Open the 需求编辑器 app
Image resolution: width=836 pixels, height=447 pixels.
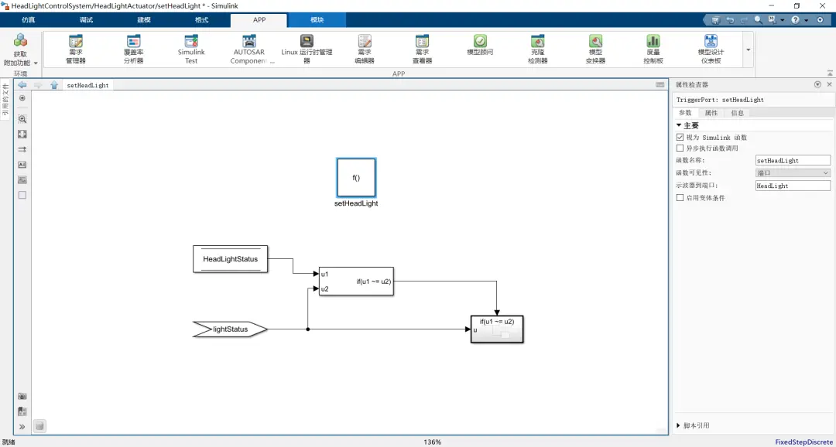365,49
